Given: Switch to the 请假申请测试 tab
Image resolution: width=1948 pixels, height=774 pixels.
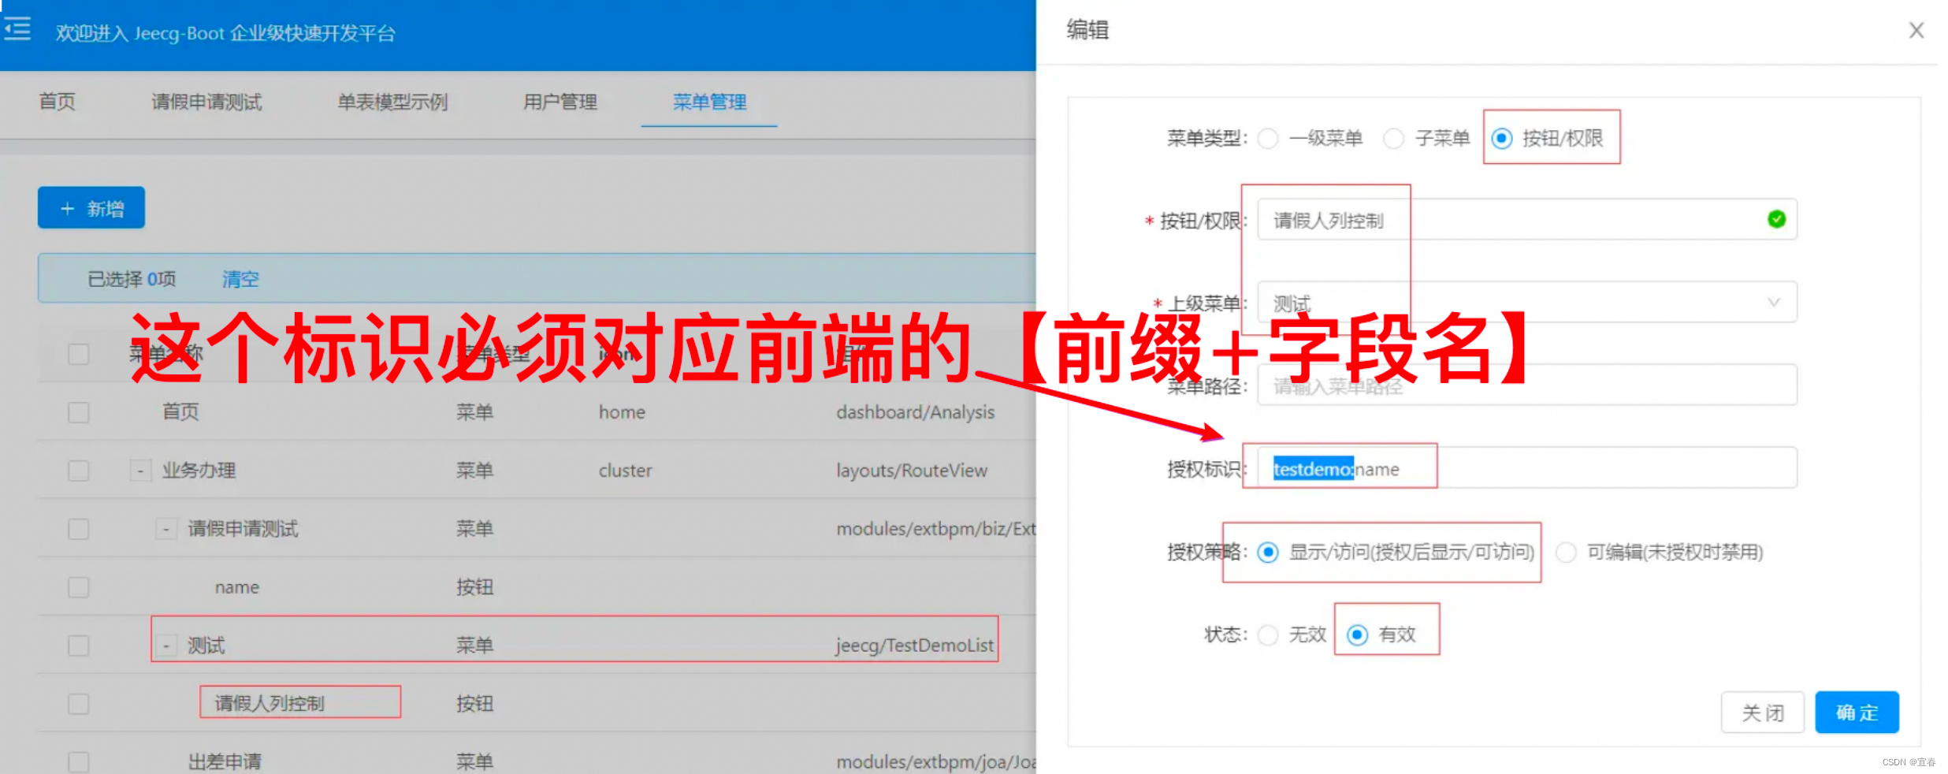Looking at the screenshot, I should pos(206,102).
